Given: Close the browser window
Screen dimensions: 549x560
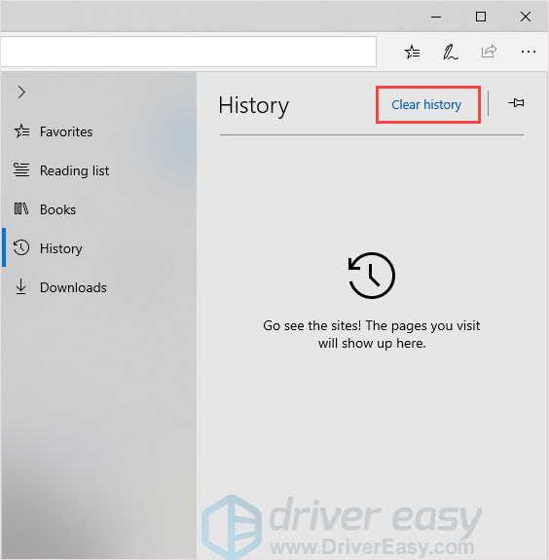Looking at the screenshot, I should [x=526, y=17].
